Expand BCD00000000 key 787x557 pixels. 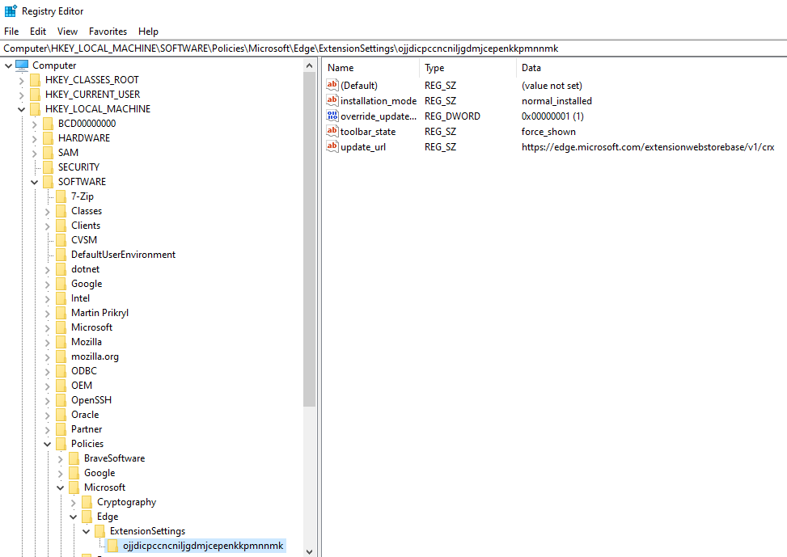34,124
